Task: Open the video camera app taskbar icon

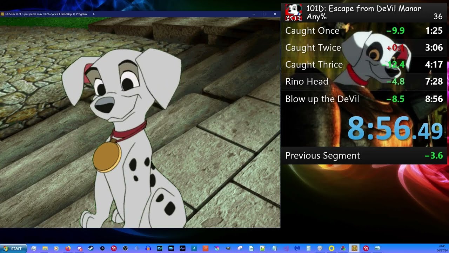Action: coord(171,248)
